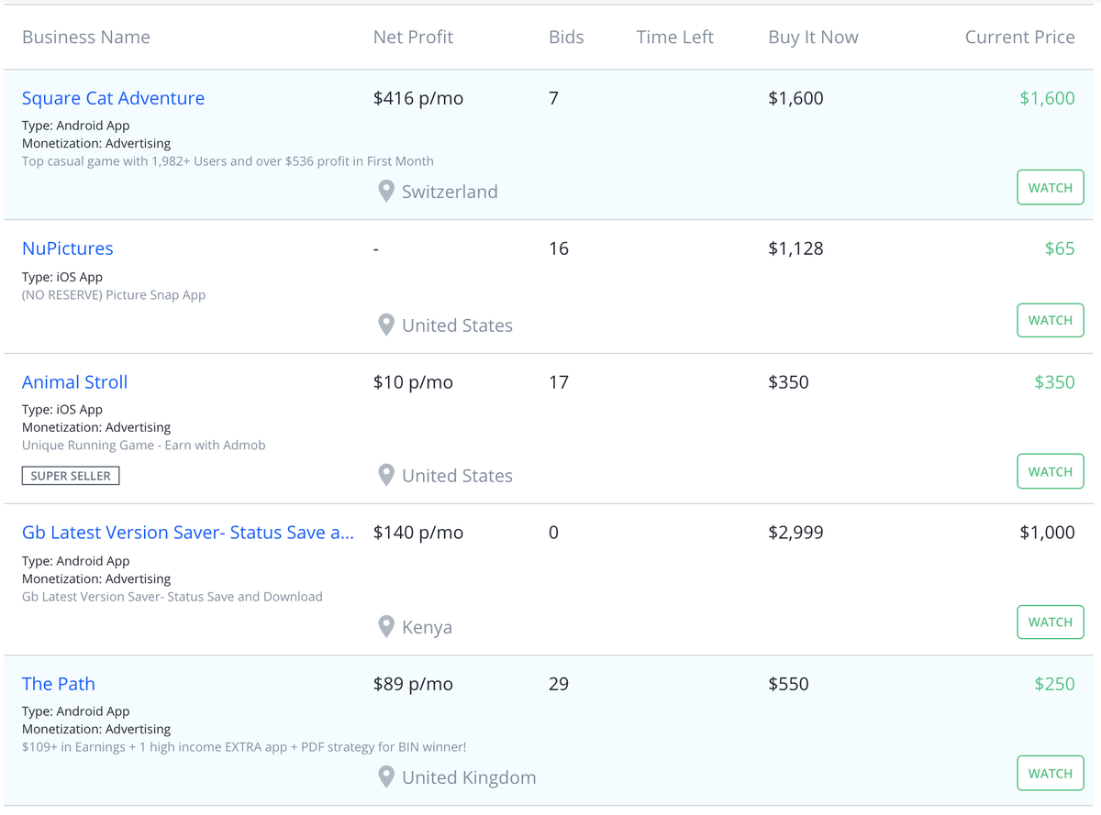Watch the NuPictures listing
Image resolution: width=1101 pixels, height=815 pixels.
tap(1050, 321)
